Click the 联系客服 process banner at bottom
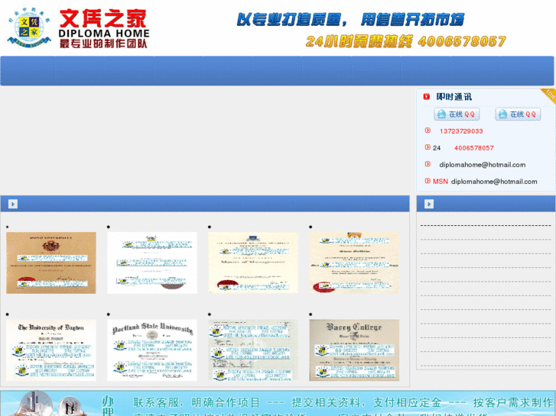Viewport: 556px width, 416px height. (x=278, y=404)
